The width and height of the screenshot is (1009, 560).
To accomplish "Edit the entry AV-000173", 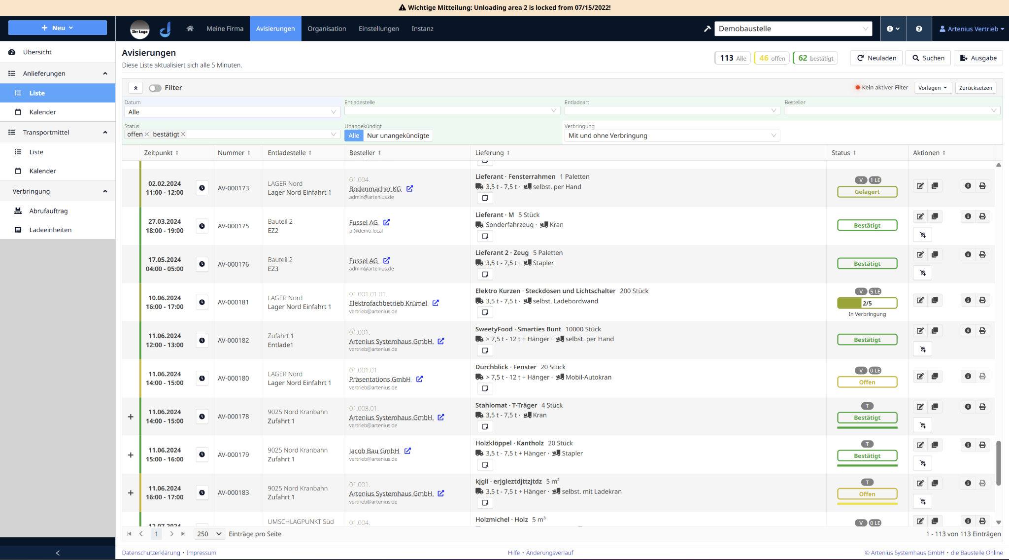I will pos(920,186).
